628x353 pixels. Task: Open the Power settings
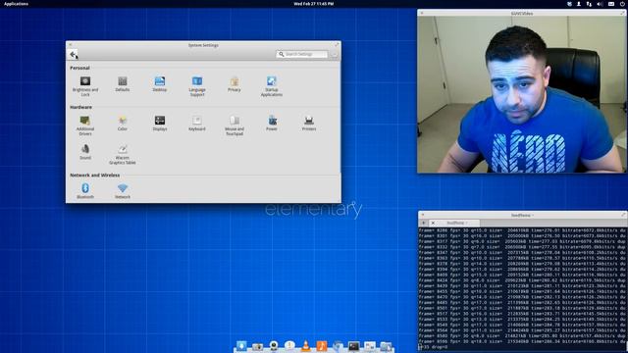coord(272,123)
